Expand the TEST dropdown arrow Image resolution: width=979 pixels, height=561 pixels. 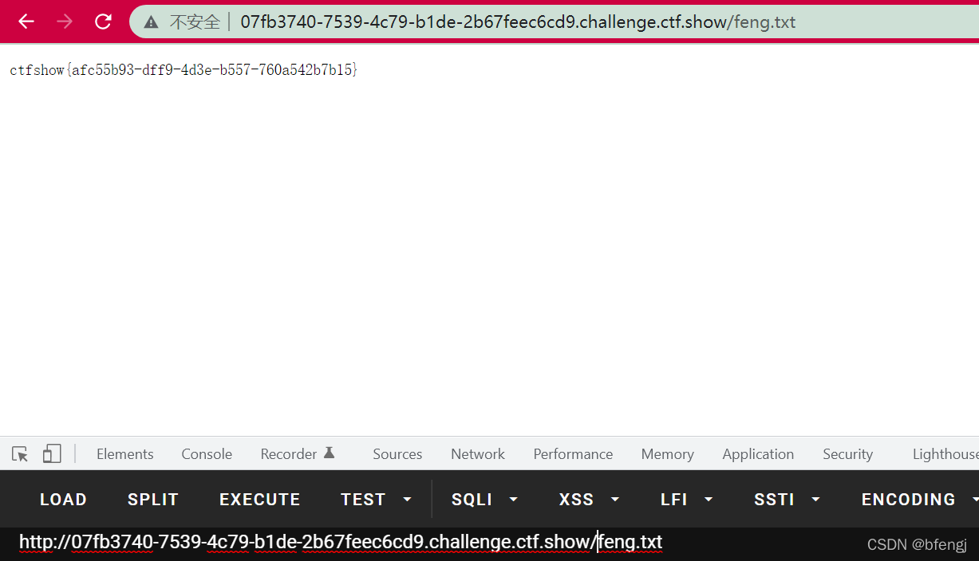(x=407, y=500)
